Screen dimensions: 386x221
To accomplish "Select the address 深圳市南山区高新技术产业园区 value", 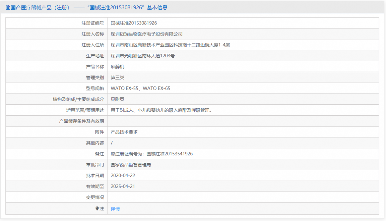I will (170, 45).
